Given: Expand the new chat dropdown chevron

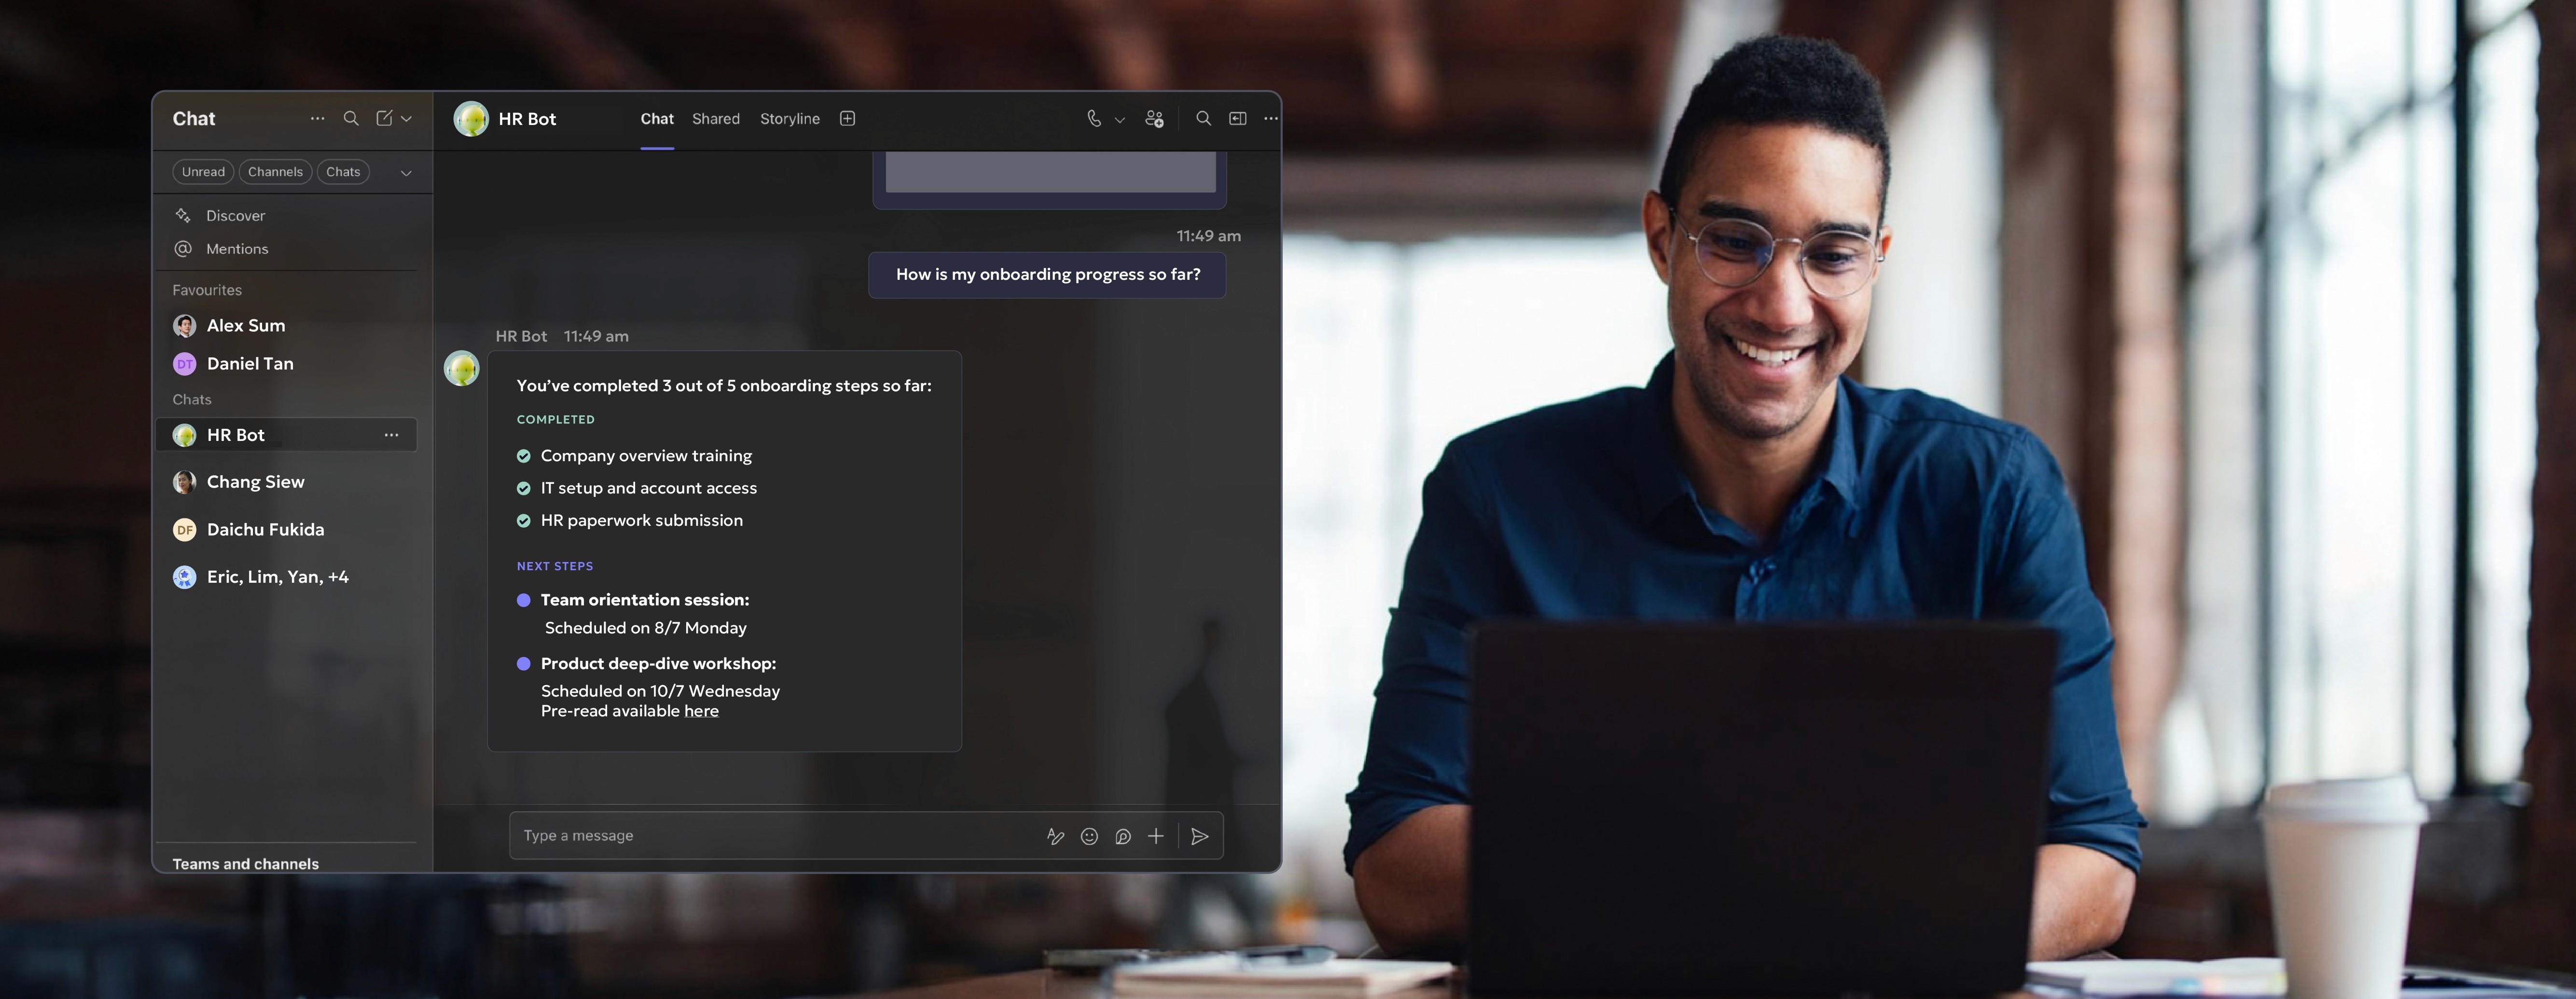Looking at the screenshot, I should (x=407, y=118).
